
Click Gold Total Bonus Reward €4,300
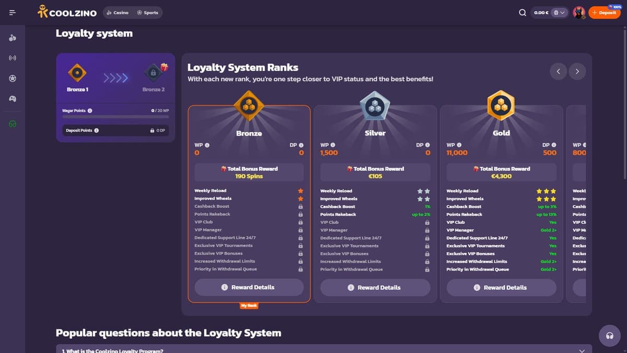501,173
